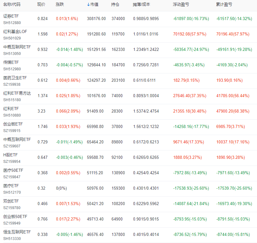Select the code SH510880
Image resolution: width=257 pixels, height=243 pixels.
(12, 115)
